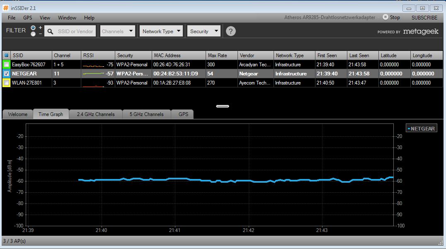
Task: Click the Atheros AR9285 adapter name
Action: pos(330,17)
